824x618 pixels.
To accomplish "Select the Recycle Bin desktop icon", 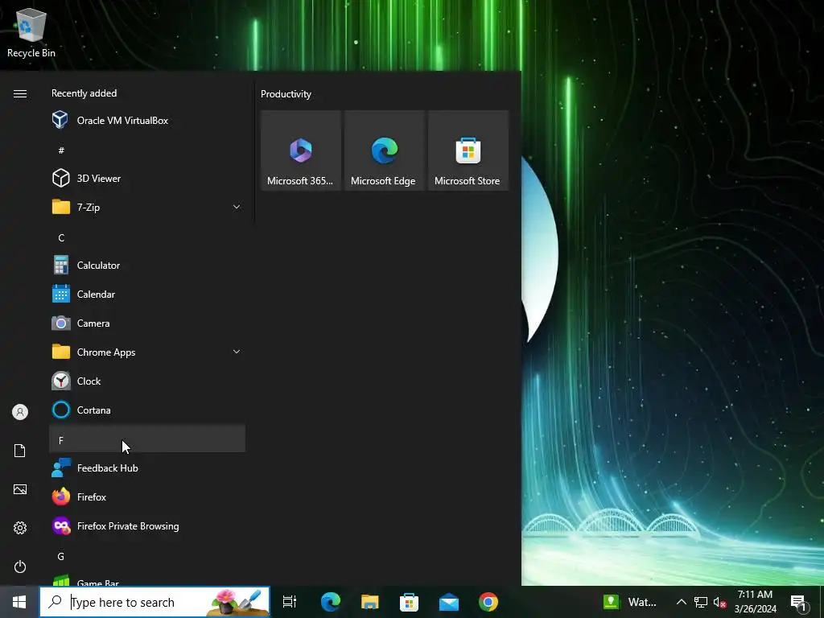I will coord(31,32).
